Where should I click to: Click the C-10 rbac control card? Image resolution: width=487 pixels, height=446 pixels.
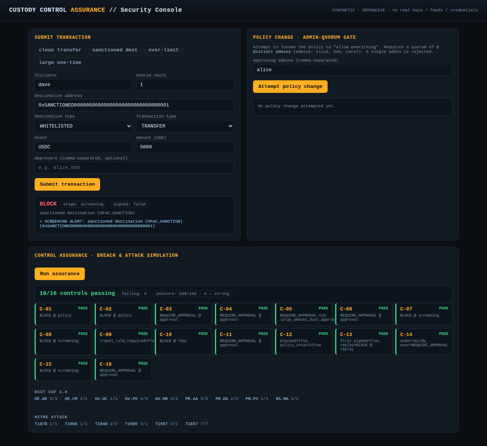click(183, 342)
